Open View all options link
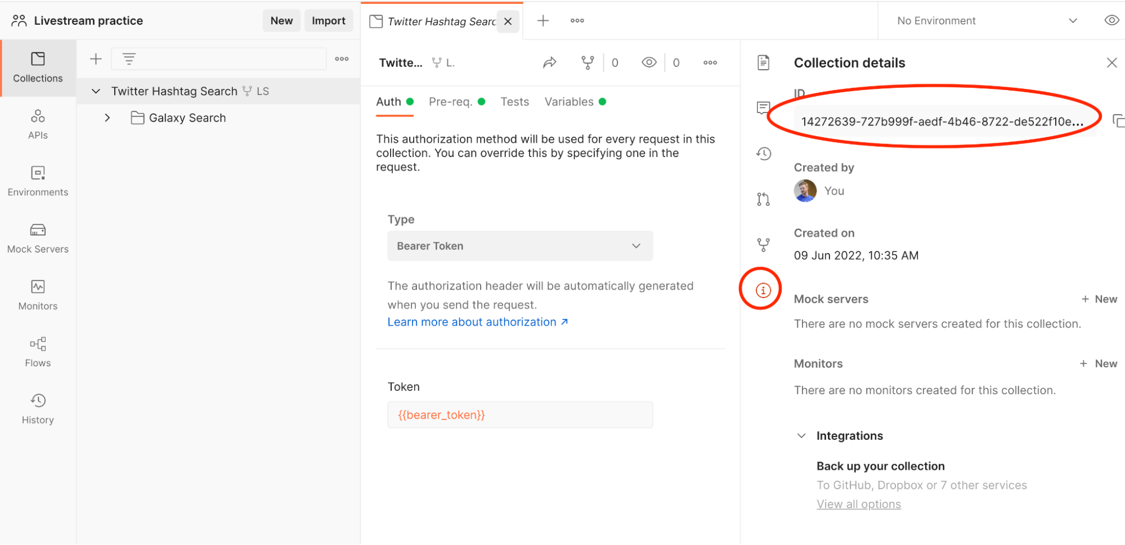The image size is (1125, 545). pyautogui.click(x=859, y=505)
